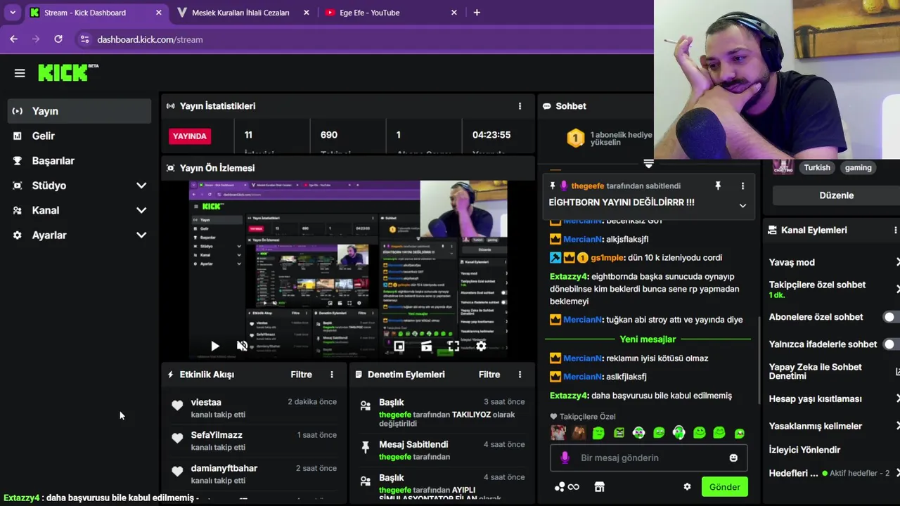
Task: Make the stream preview fullscreen
Action: point(454,346)
